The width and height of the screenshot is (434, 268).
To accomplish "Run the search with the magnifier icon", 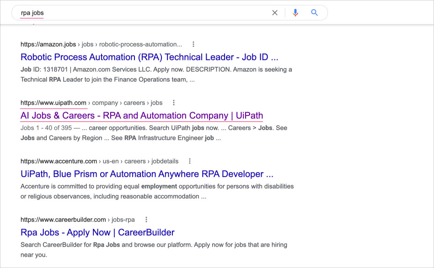I will [314, 13].
